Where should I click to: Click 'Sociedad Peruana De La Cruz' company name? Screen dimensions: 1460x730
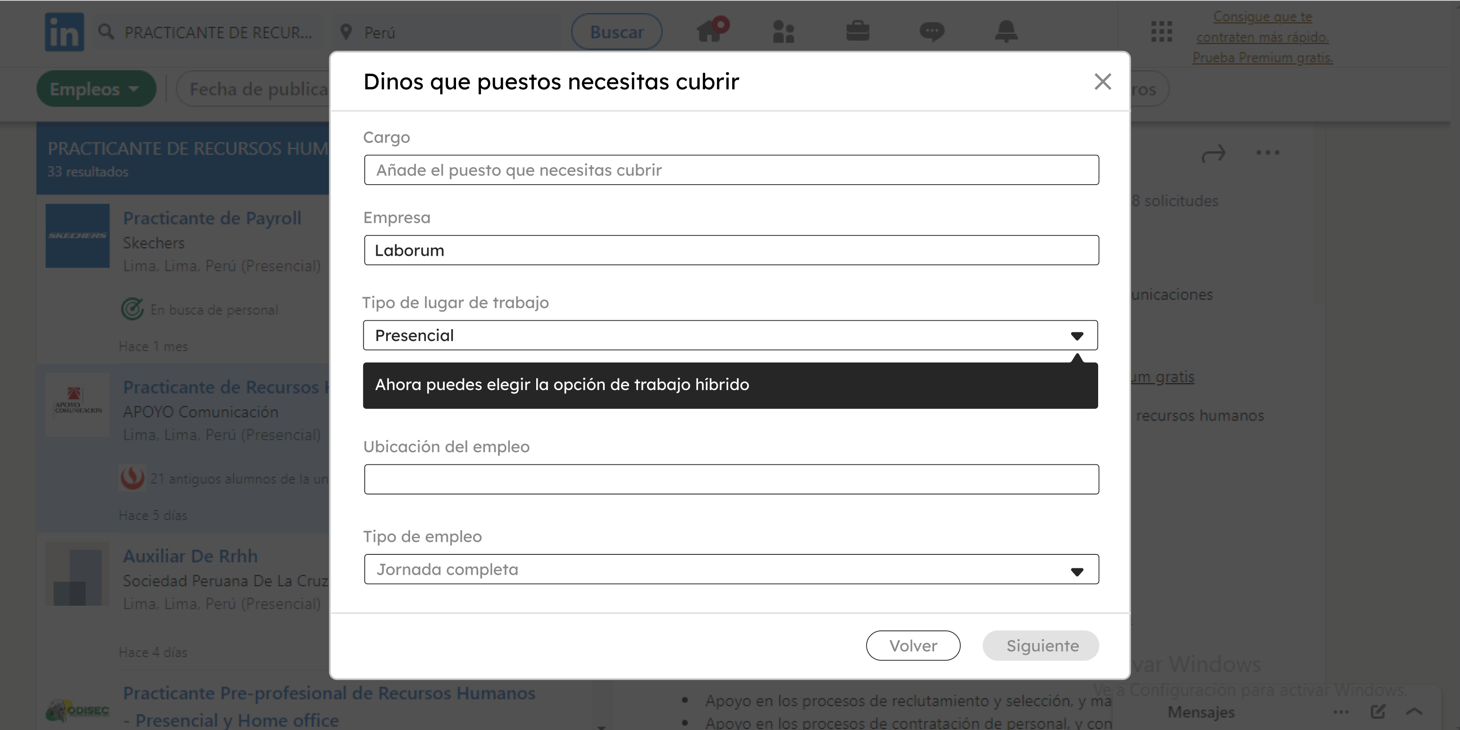point(226,581)
